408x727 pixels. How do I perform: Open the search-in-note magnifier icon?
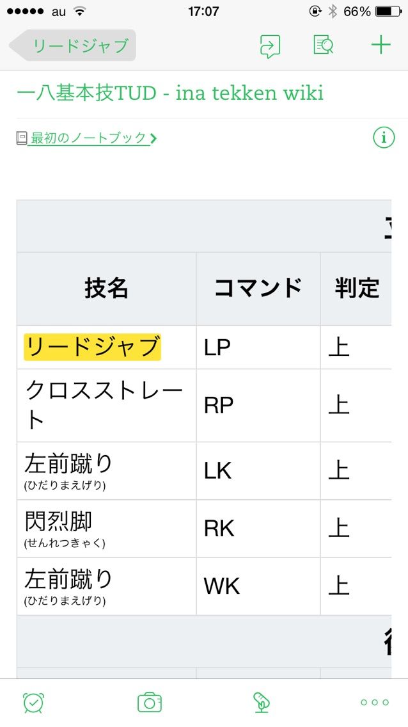[x=324, y=45]
